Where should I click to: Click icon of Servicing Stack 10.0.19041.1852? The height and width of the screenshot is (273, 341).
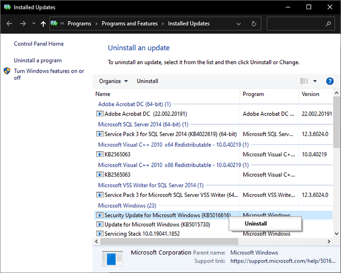pos(100,234)
